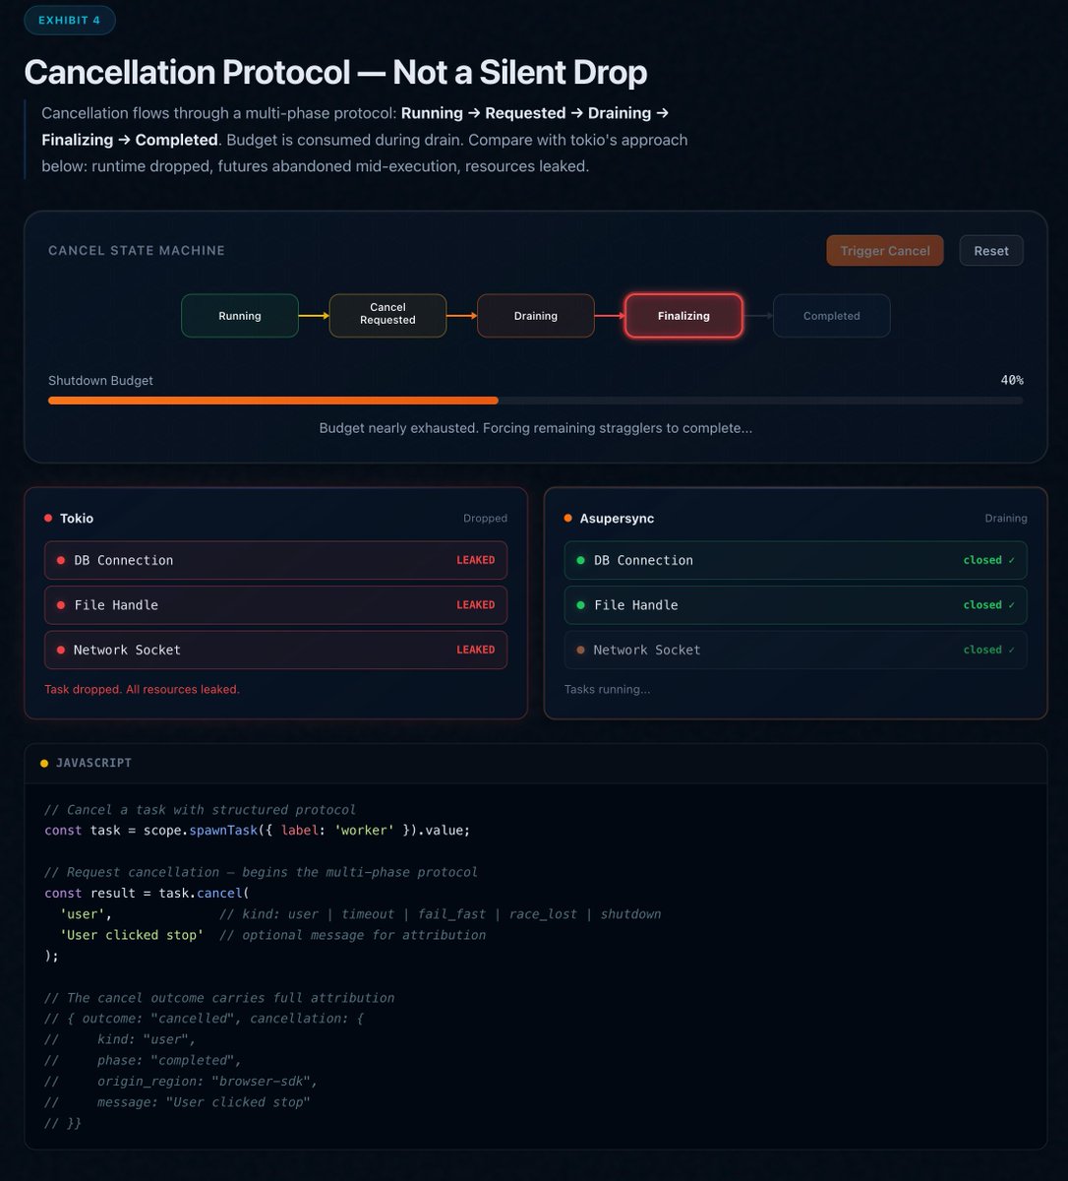
Task: Click the Asupersync DB Connection row
Action: (796, 560)
